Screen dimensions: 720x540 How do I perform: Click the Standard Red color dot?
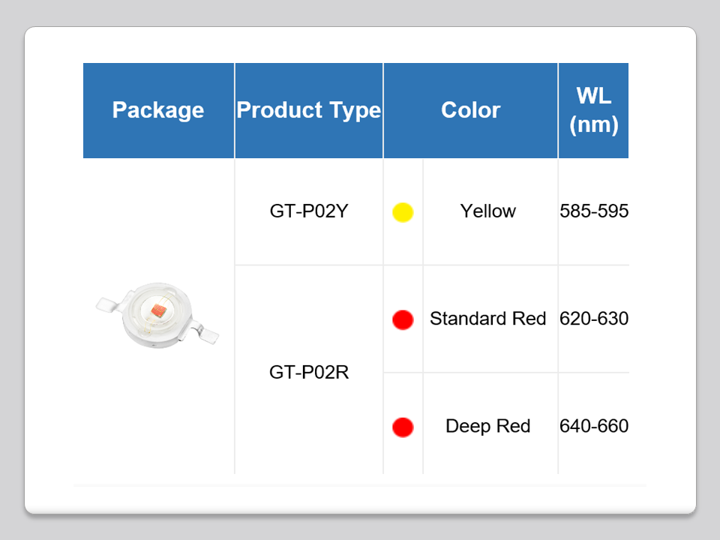(x=403, y=319)
